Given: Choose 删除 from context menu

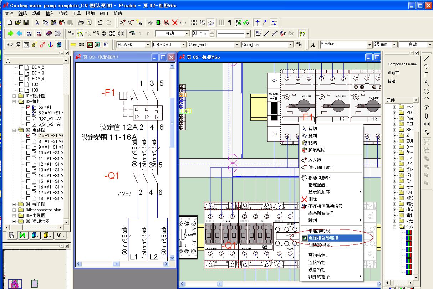Looking at the screenshot, I should pos(331,199).
